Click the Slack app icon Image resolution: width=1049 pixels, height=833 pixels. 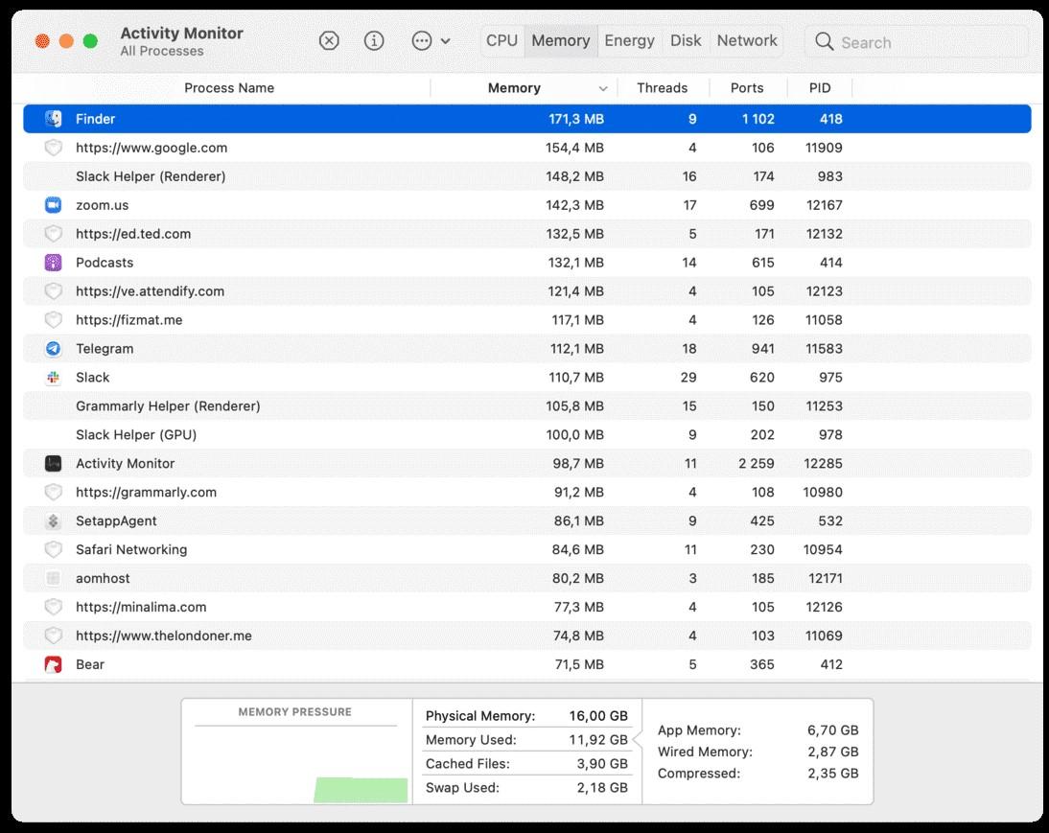tap(54, 378)
